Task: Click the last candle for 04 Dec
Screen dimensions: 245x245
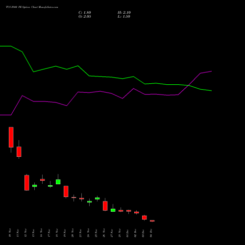Action: (152, 220)
